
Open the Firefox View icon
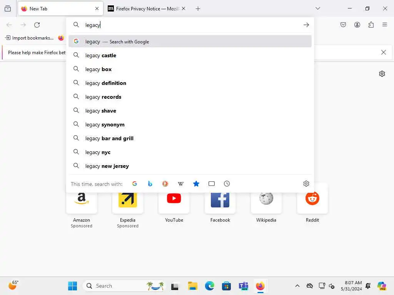pos(8,8)
